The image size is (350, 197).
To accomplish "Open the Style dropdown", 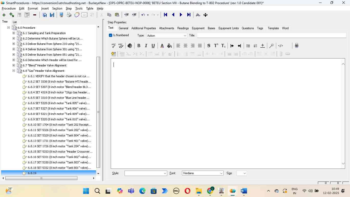I will click(x=146, y=173).
